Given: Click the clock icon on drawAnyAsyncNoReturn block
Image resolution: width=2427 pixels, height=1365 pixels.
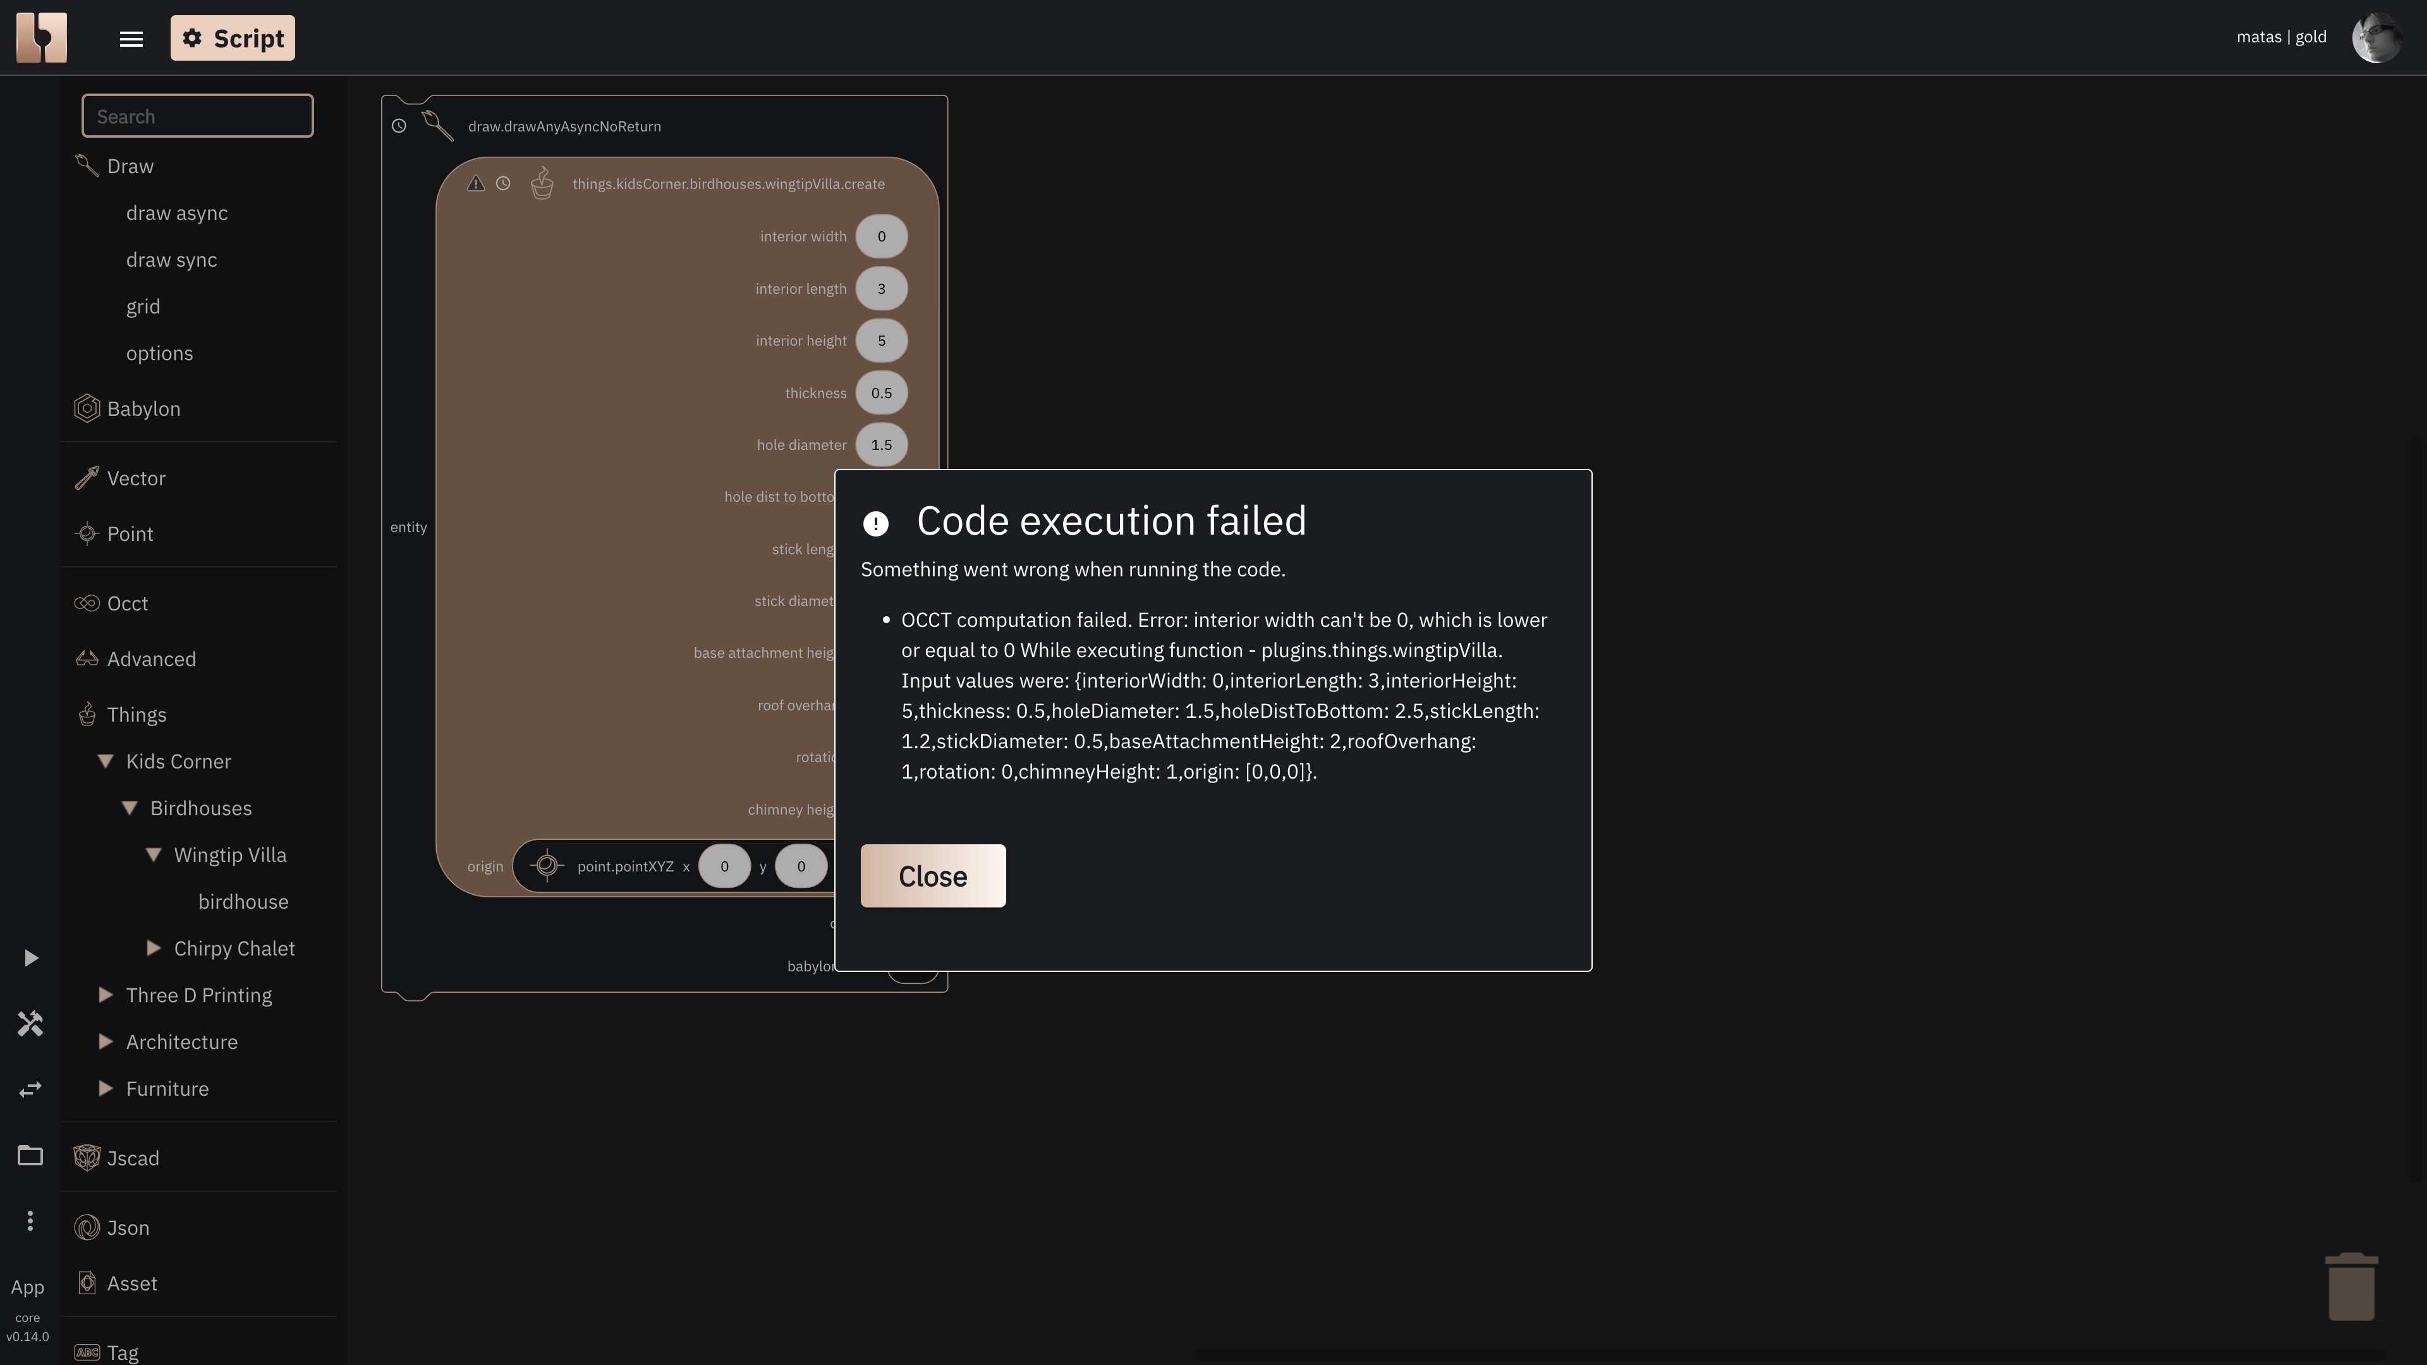Looking at the screenshot, I should tap(399, 126).
